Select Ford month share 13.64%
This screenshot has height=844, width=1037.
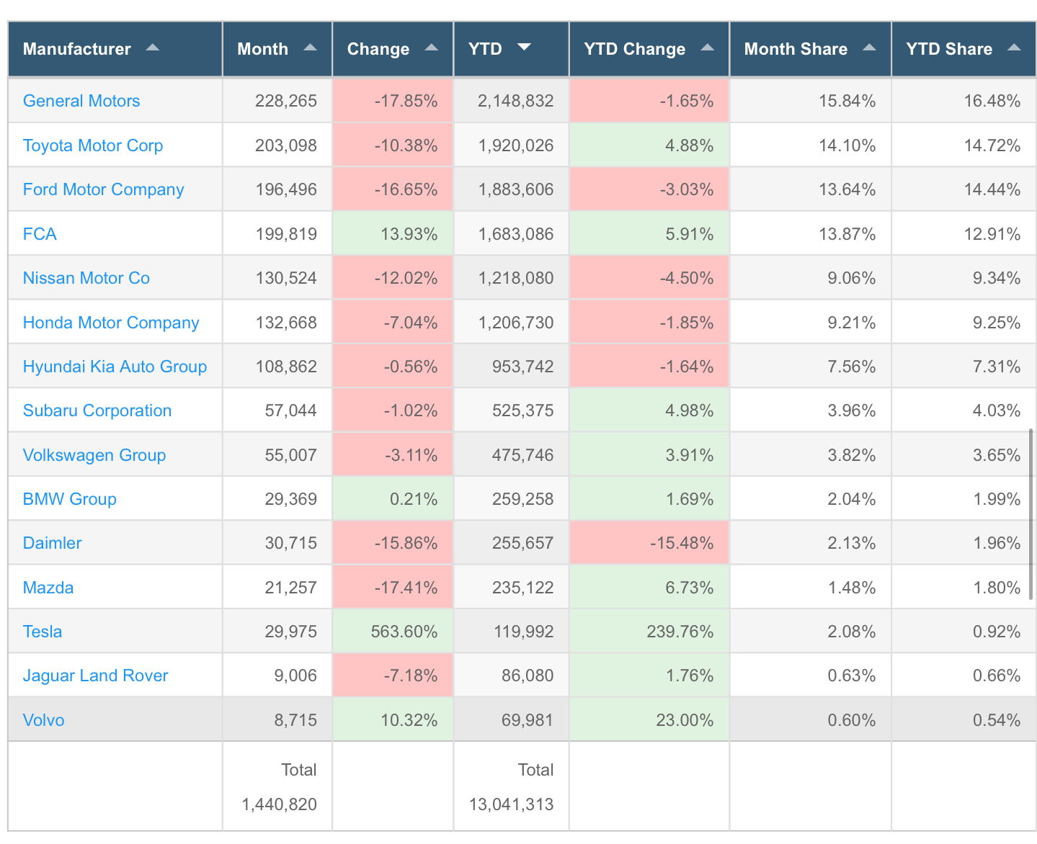point(847,189)
